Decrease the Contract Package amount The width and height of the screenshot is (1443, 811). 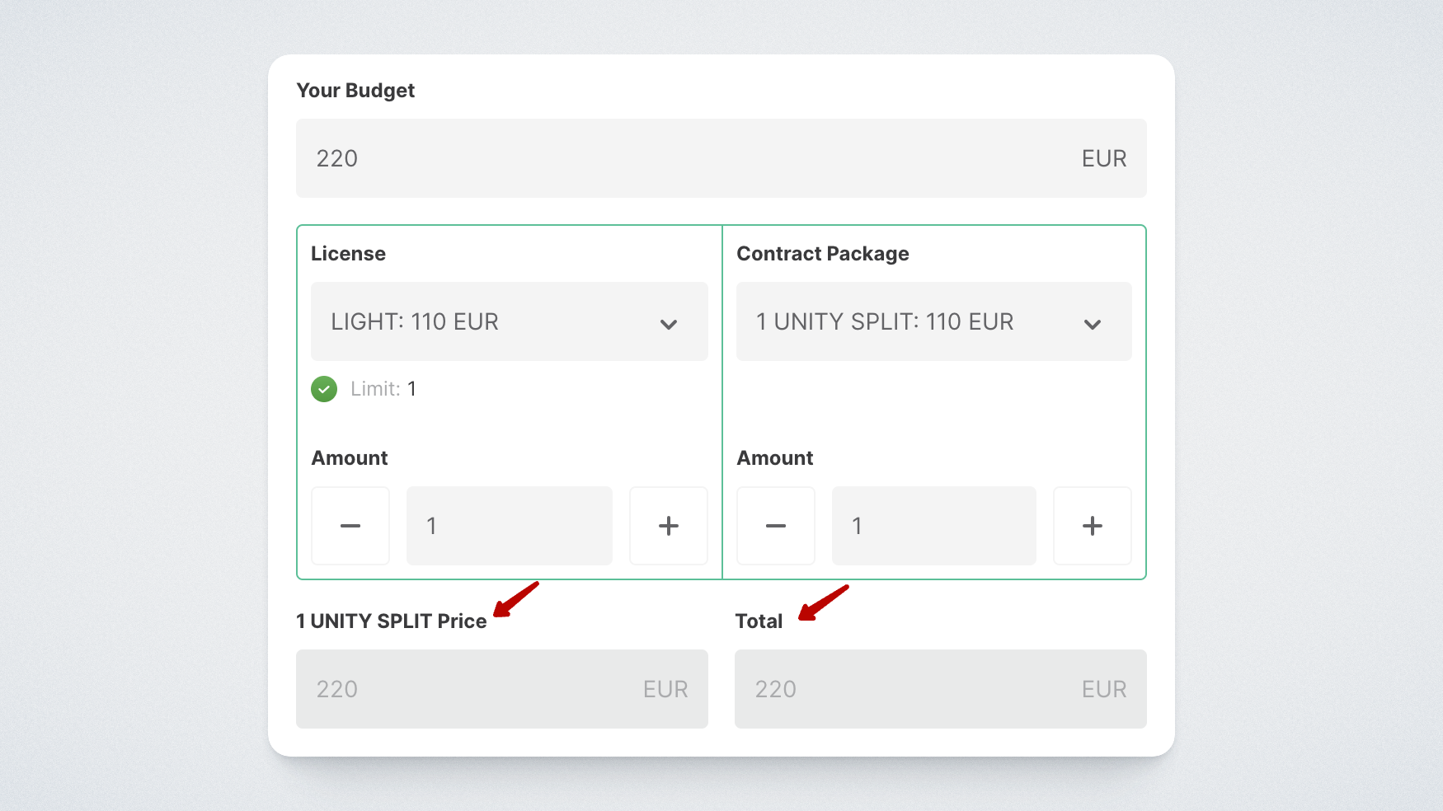point(775,526)
